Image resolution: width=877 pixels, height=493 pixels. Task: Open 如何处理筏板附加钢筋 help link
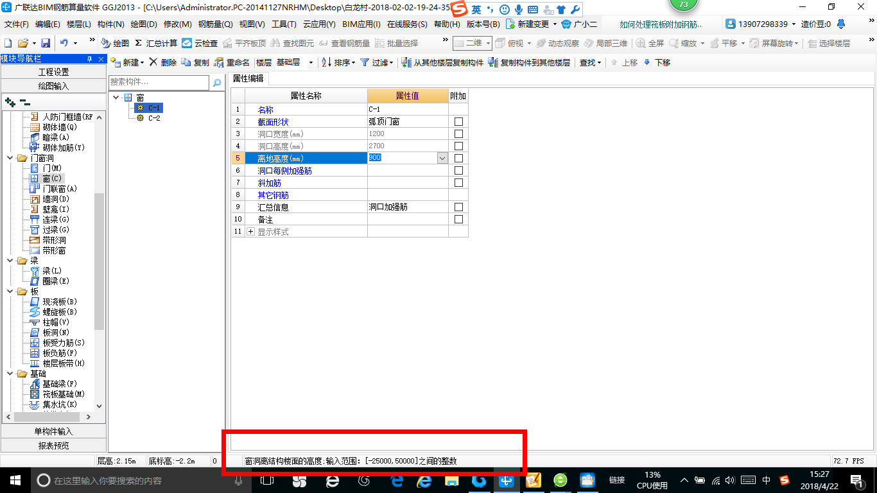pos(661,24)
